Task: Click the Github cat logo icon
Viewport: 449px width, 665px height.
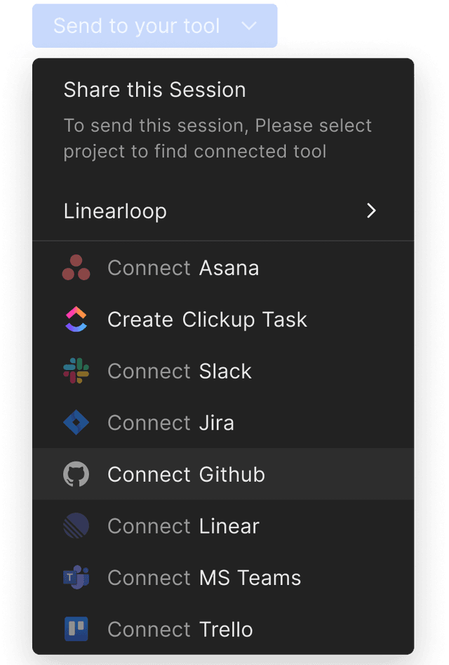Action: [x=76, y=474]
